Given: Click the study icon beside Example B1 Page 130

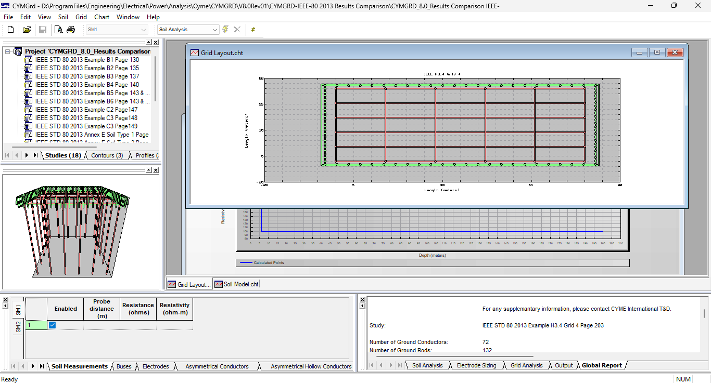Looking at the screenshot, I should point(28,60).
